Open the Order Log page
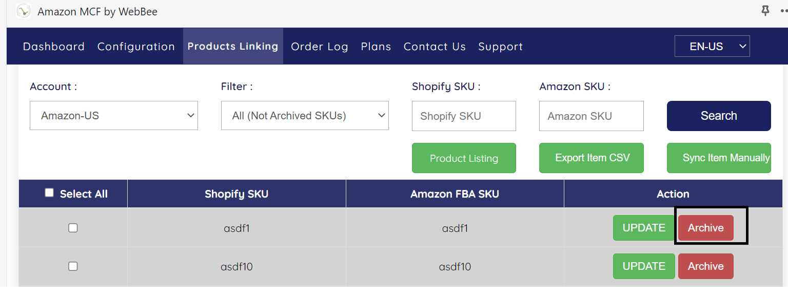This screenshot has height=298, width=788. (x=319, y=46)
